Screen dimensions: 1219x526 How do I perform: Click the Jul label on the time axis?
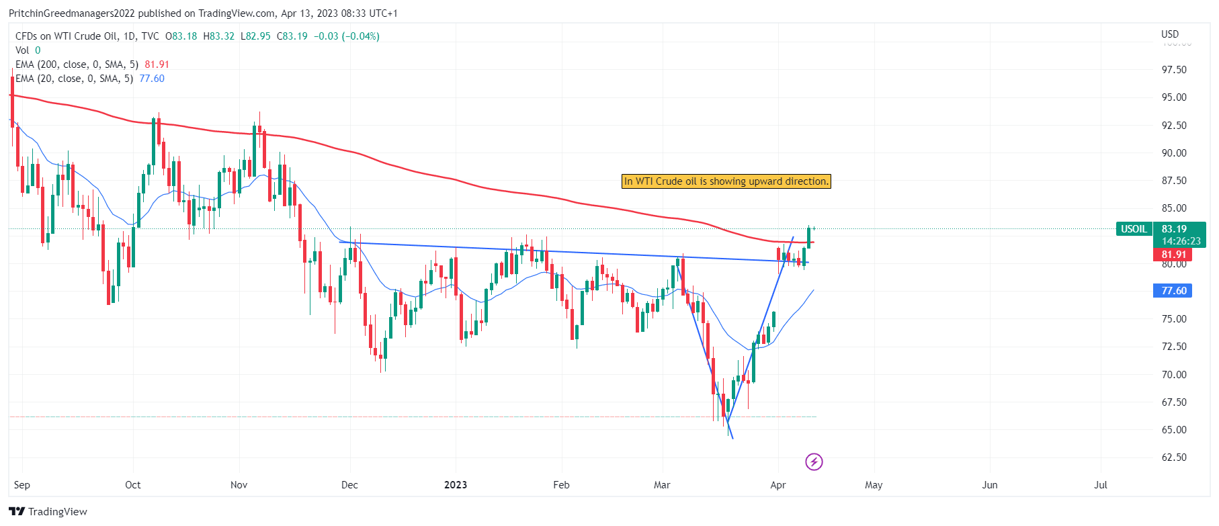[x=1101, y=485]
